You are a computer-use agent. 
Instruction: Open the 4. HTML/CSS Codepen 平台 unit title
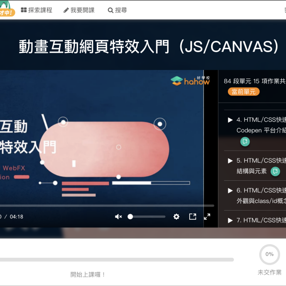(x=261, y=125)
